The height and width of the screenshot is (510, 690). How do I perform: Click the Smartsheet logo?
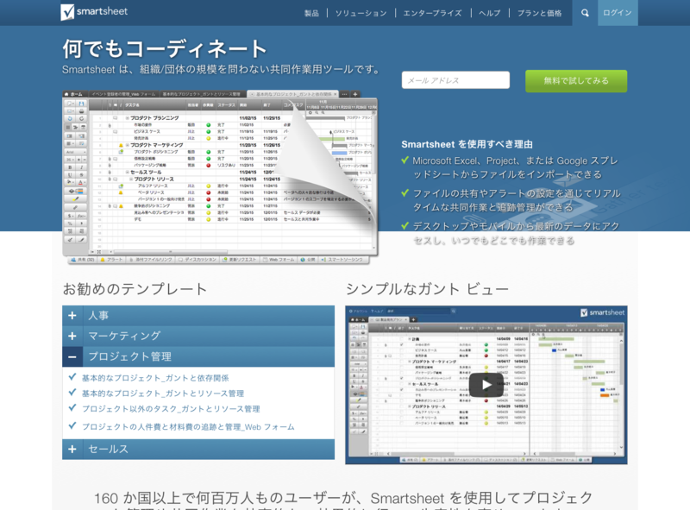coord(94,12)
